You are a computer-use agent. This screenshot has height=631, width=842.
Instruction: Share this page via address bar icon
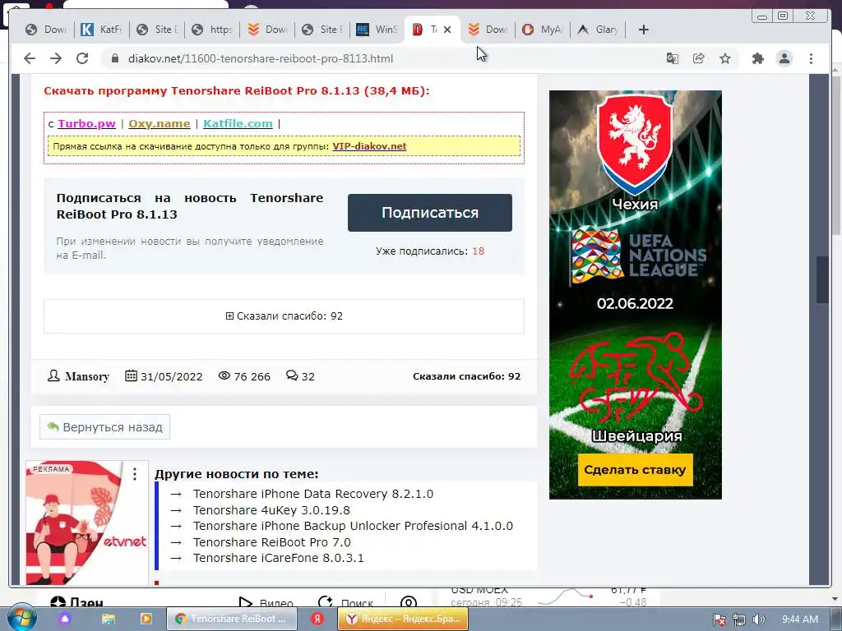pyautogui.click(x=699, y=58)
